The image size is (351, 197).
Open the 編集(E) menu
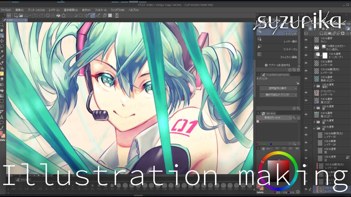pos(19,10)
